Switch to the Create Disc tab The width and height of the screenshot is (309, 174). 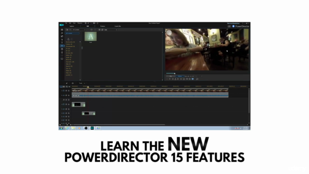click(118, 26)
